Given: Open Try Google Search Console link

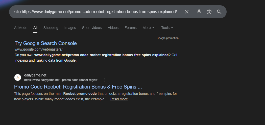Looking at the screenshot, I should coord(46,43).
